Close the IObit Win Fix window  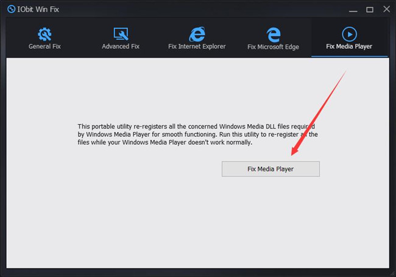click(x=386, y=9)
